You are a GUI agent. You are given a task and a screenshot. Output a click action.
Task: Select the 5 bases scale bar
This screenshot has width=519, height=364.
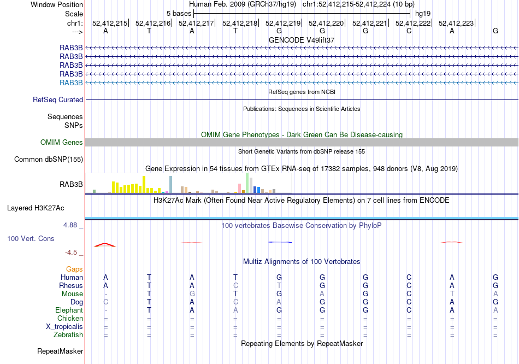tap(302, 14)
